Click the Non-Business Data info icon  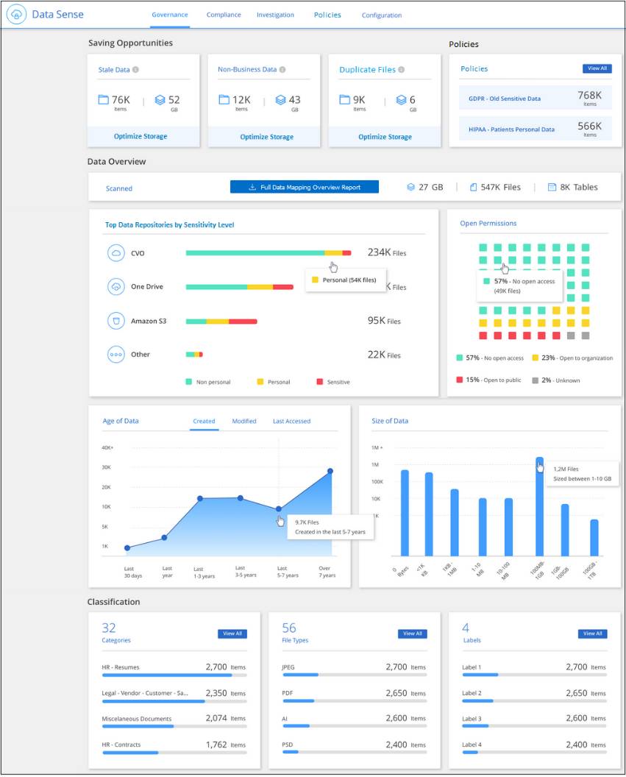283,70
